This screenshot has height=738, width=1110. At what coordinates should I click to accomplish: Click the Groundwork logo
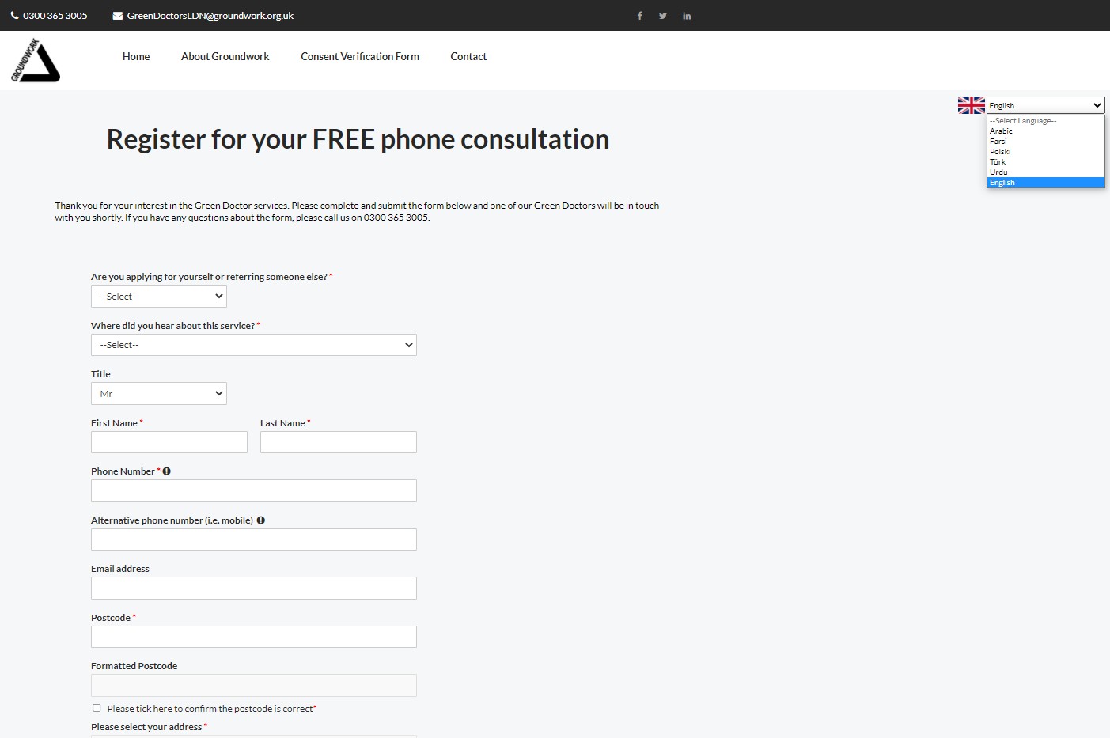(36, 60)
